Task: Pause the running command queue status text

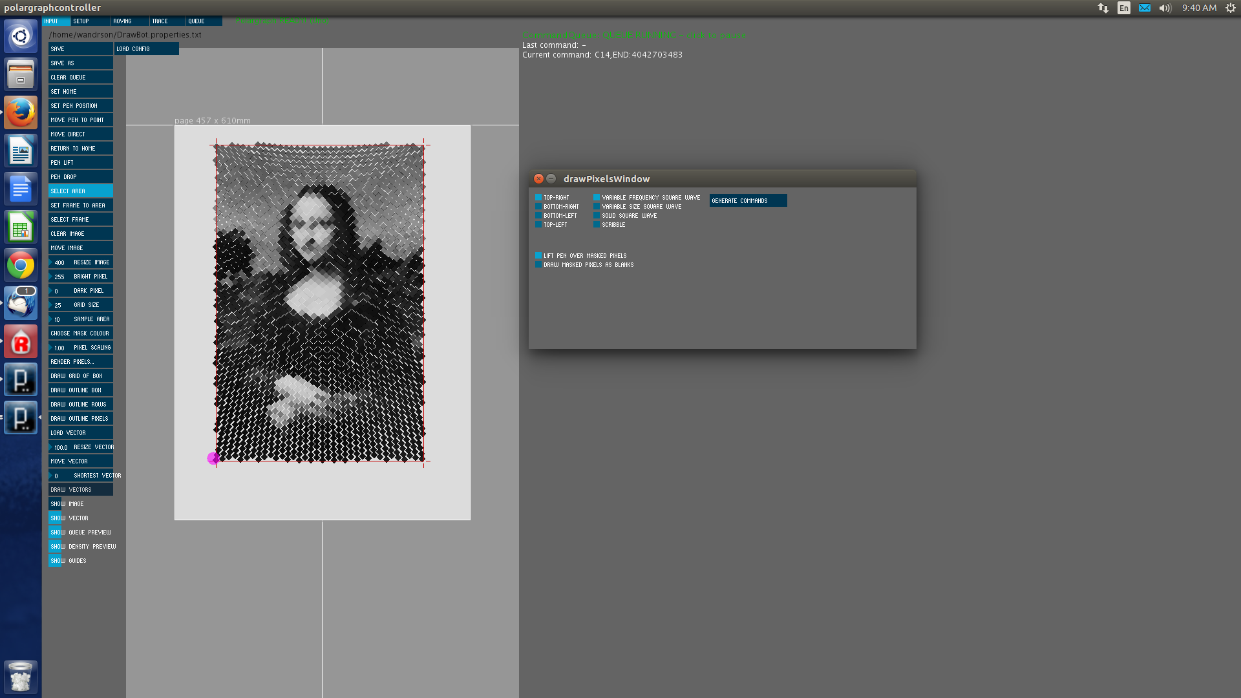Action: point(634,35)
